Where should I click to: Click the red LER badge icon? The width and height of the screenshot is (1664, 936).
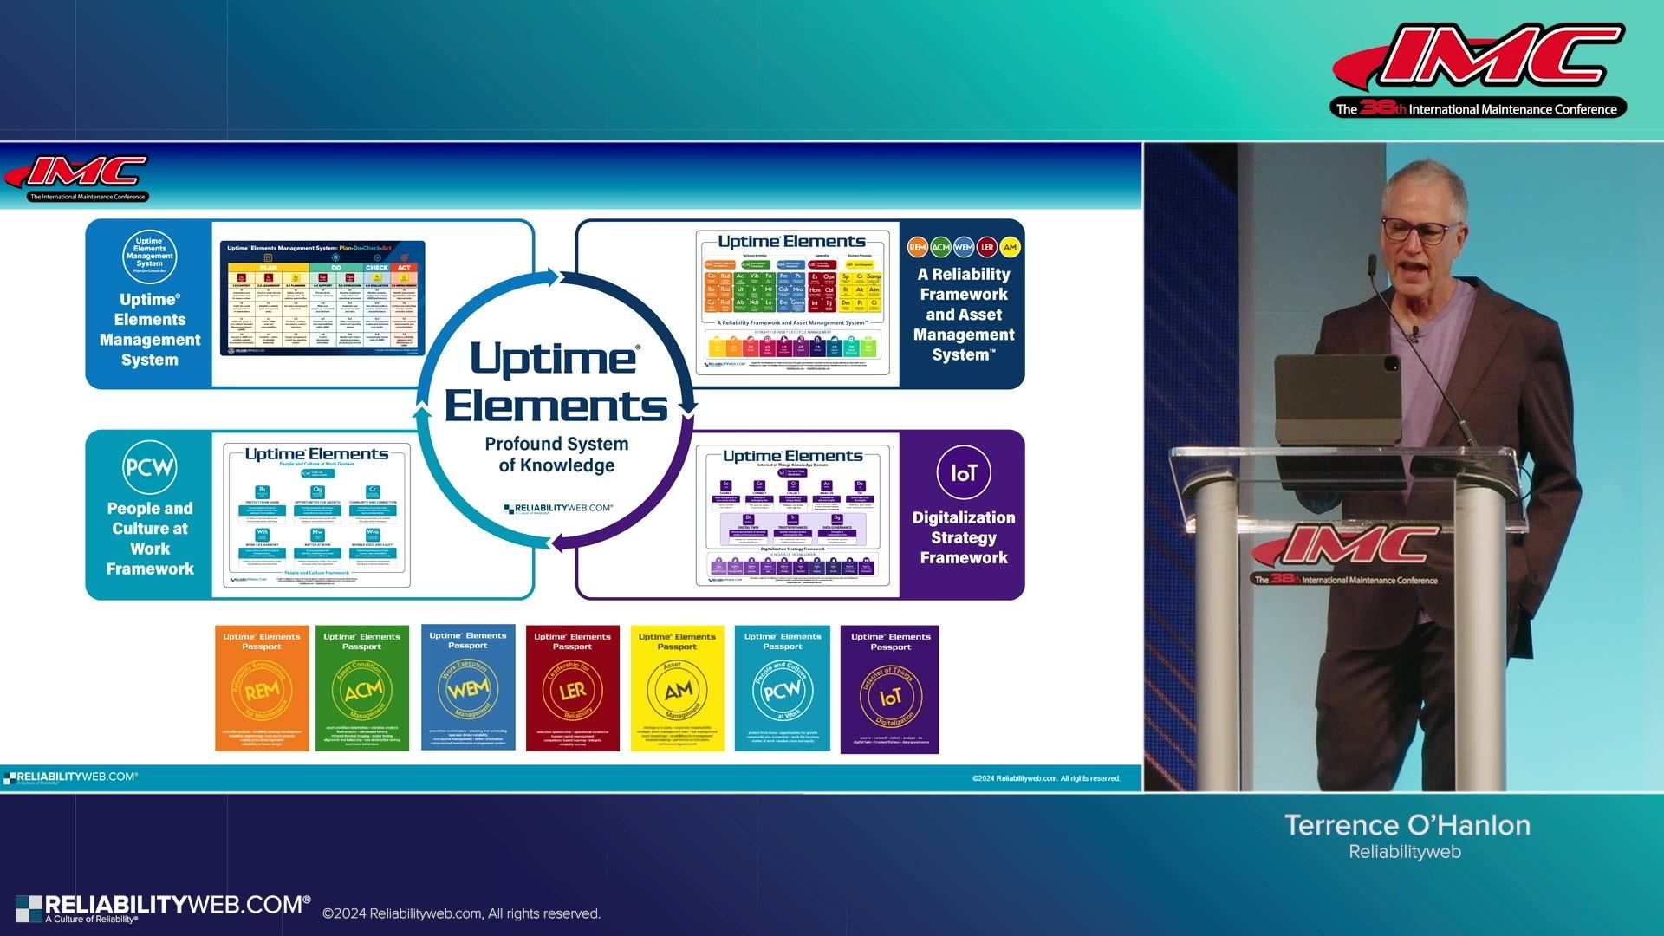pyautogui.click(x=987, y=247)
